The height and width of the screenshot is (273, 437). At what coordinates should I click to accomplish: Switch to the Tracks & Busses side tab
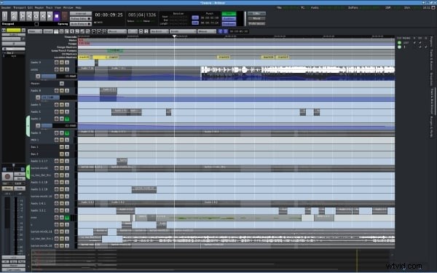point(431,60)
